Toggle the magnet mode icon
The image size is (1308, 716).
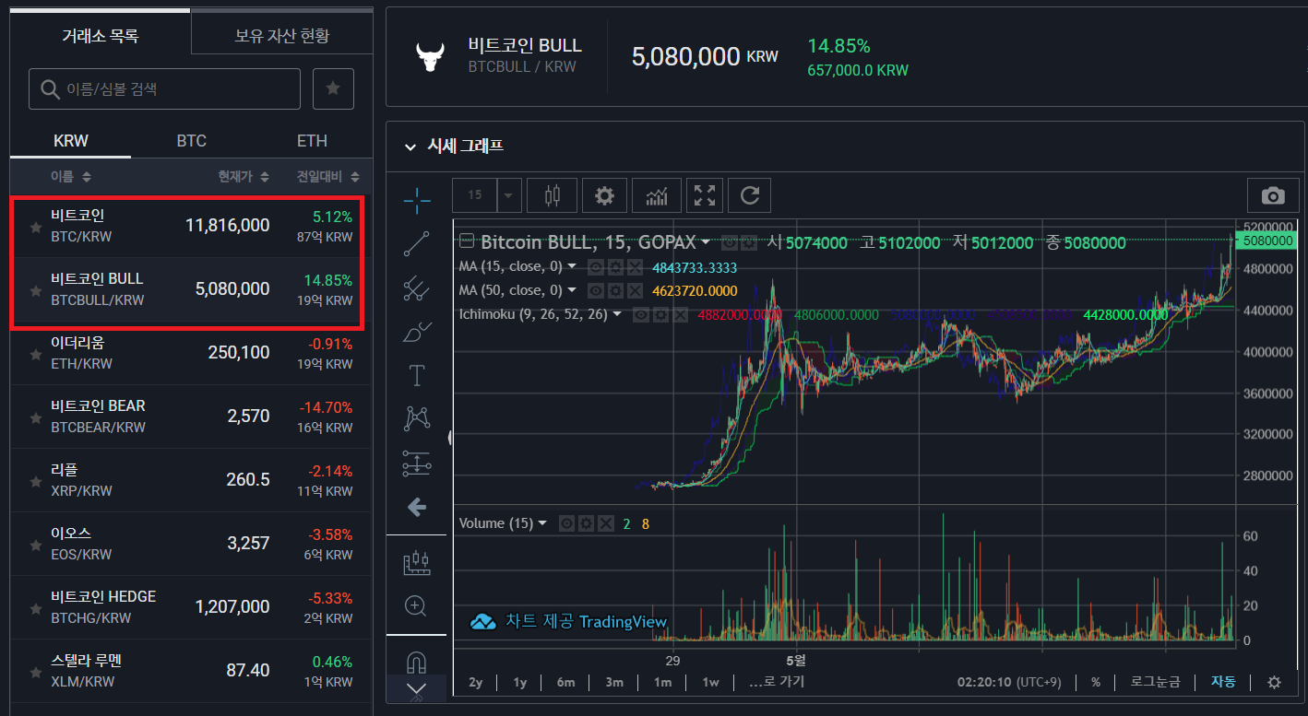point(417,663)
